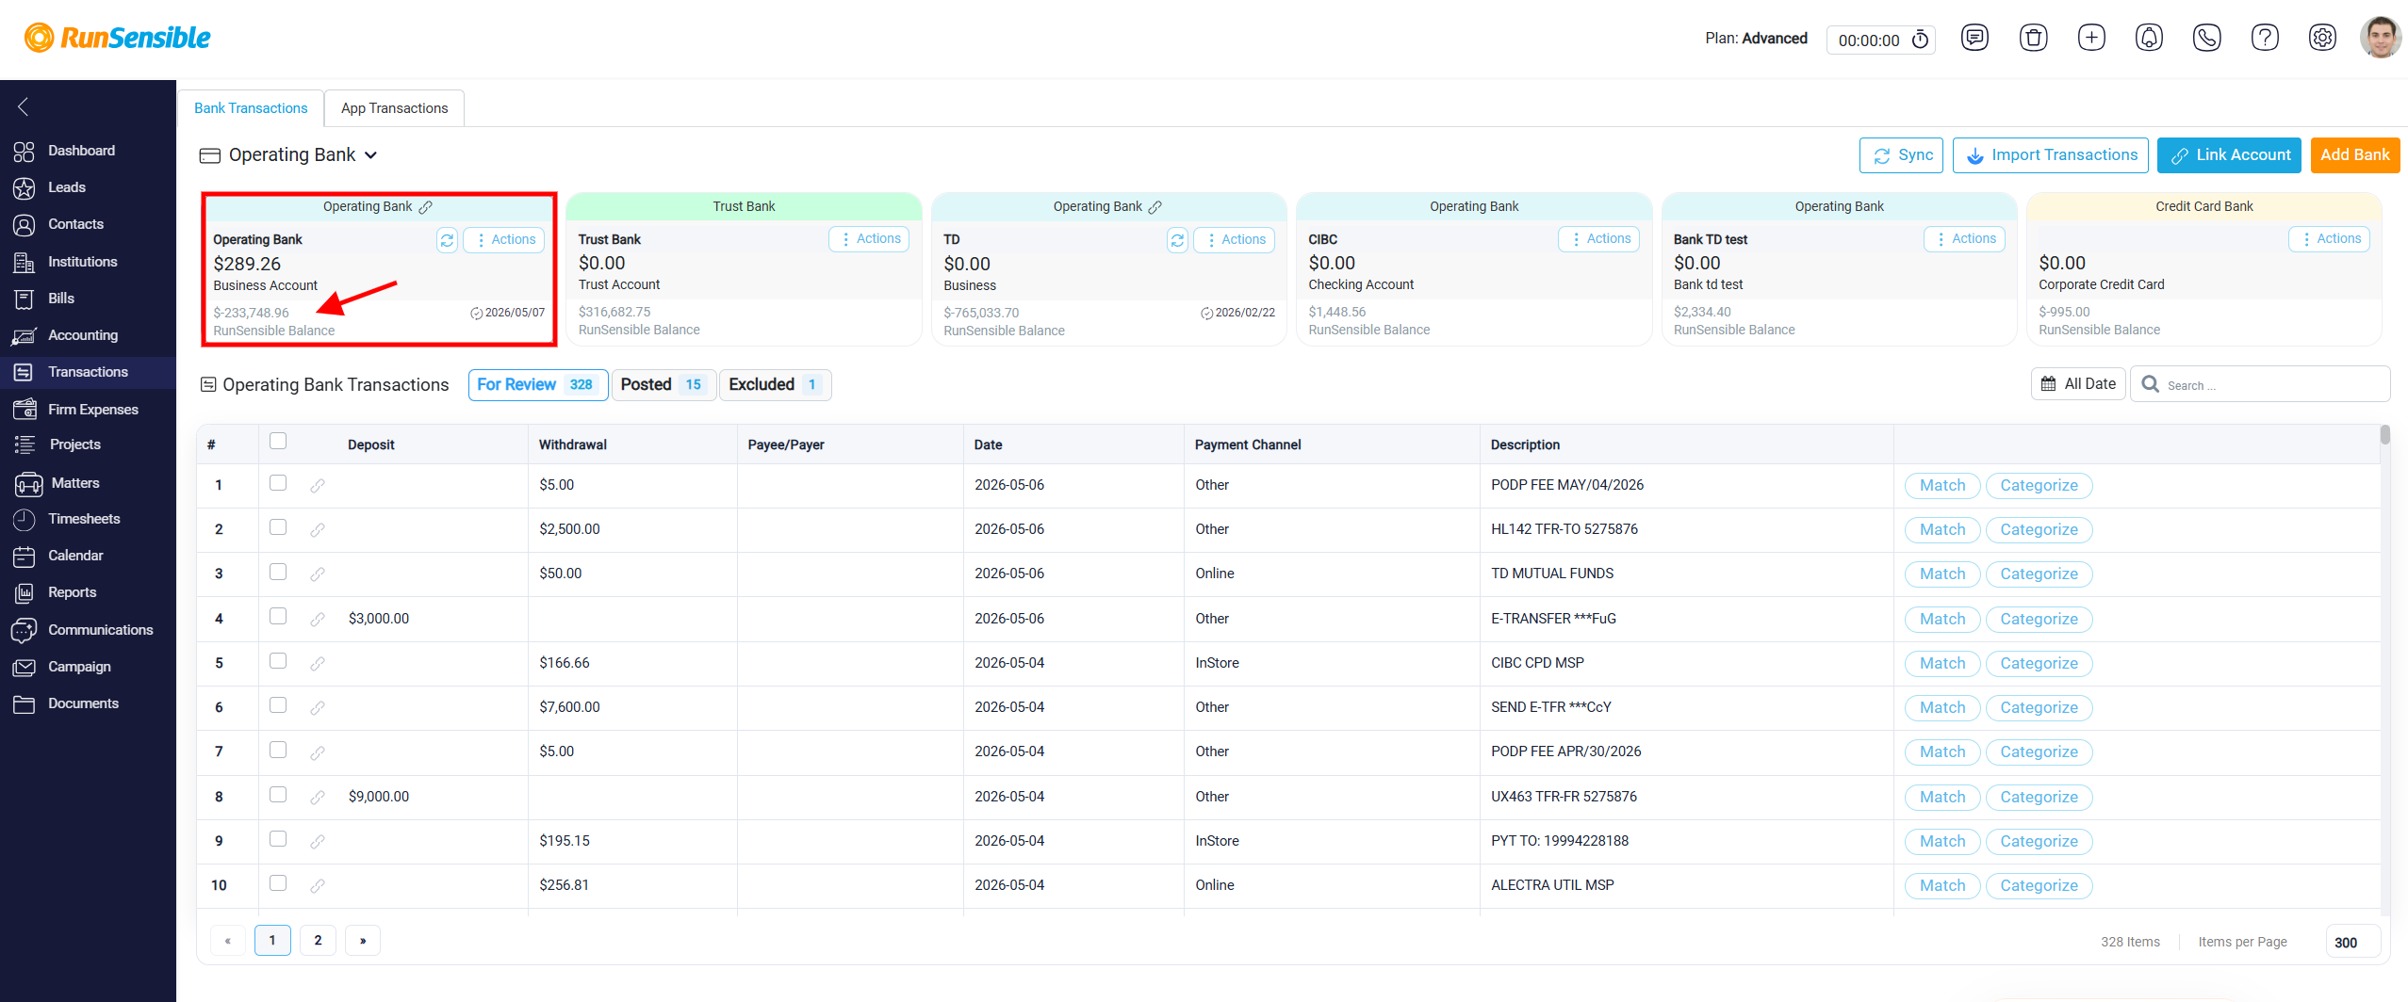Open the help question mark icon

[x=2265, y=38]
